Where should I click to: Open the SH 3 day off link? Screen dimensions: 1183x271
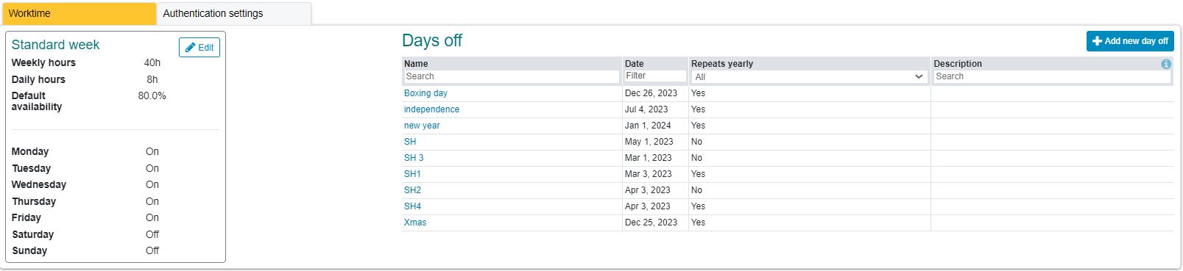414,158
